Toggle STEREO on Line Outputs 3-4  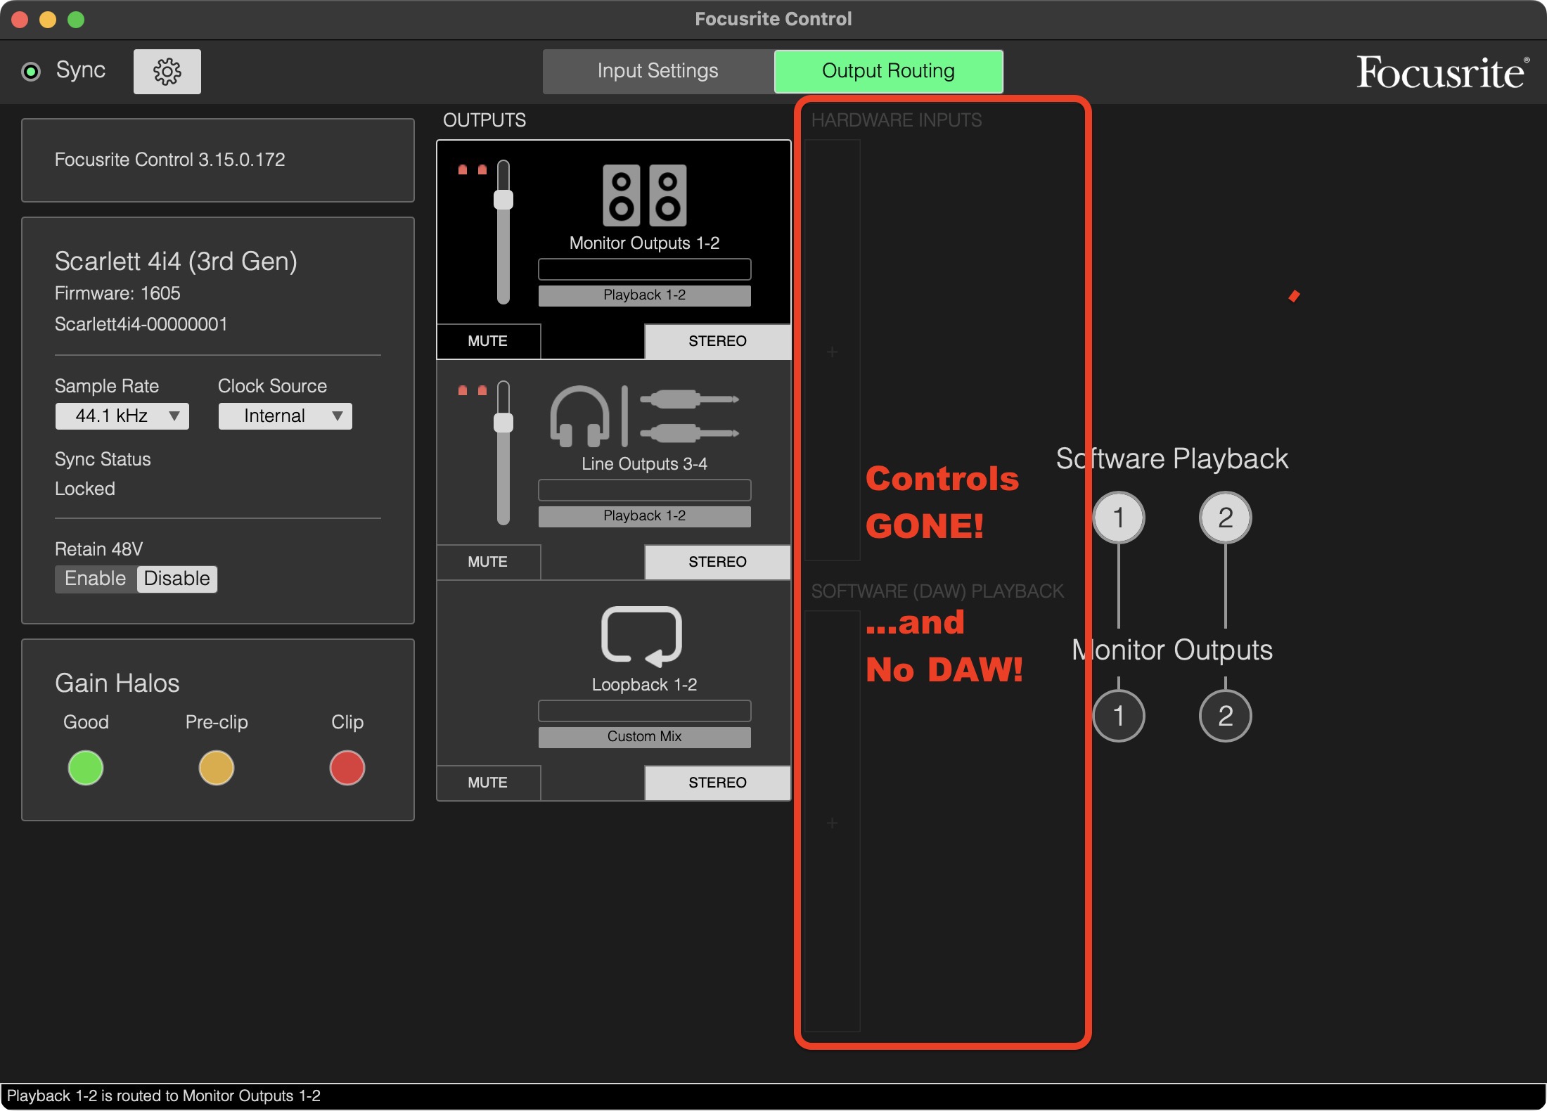tap(717, 562)
